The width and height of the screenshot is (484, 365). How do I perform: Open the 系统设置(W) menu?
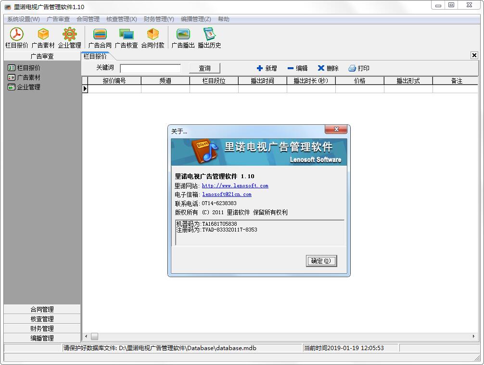coord(24,19)
